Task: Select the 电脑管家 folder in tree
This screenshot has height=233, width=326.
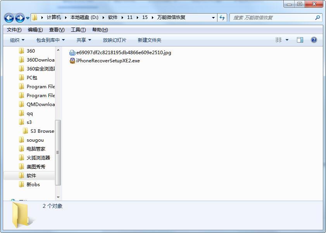Action: tap(36, 149)
